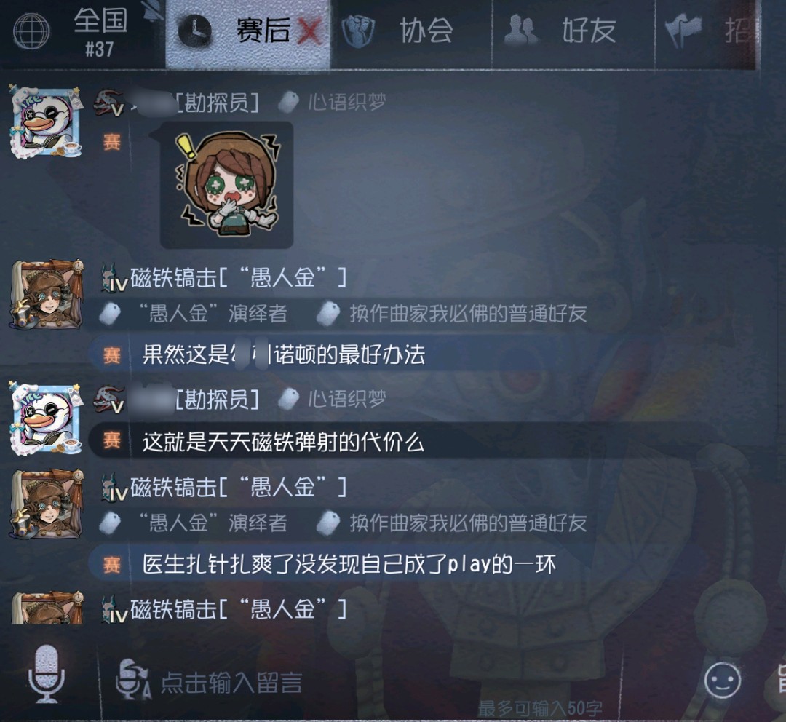Open the duck avatar of first 勘探员 message
The image size is (786, 722).
[46, 122]
